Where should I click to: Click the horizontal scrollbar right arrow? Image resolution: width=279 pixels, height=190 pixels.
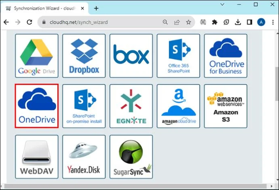click(272, 186)
